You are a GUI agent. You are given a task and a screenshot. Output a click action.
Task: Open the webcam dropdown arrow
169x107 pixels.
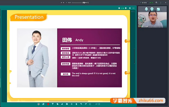click(154, 10)
